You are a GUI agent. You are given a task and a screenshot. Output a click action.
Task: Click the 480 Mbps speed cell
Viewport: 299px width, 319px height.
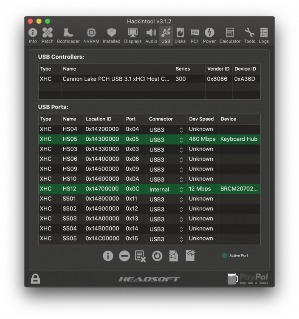202,139
